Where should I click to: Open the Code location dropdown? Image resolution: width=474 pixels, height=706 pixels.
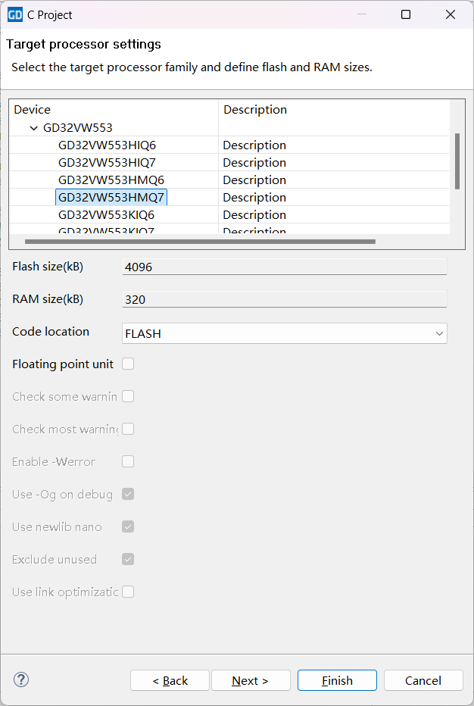[x=284, y=333]
